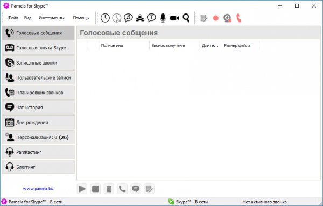Open the Инструменты menu
The height and width of the screenshot is (206, 323).
[x=51, y=18]
